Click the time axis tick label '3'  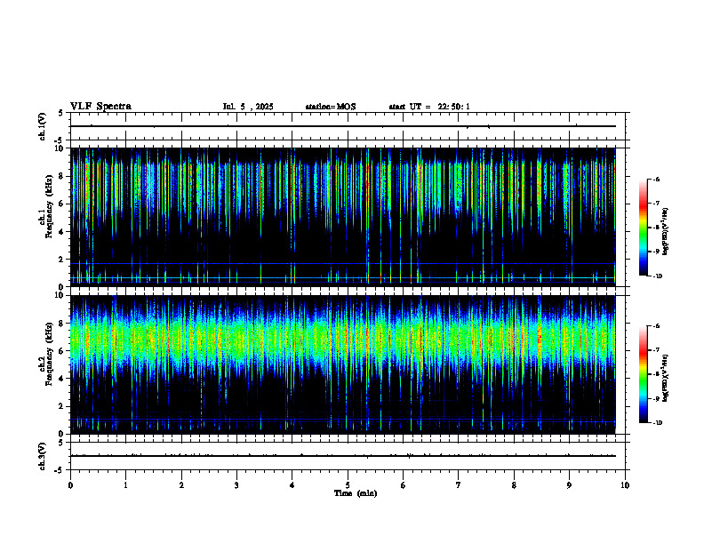pos(236,485)
